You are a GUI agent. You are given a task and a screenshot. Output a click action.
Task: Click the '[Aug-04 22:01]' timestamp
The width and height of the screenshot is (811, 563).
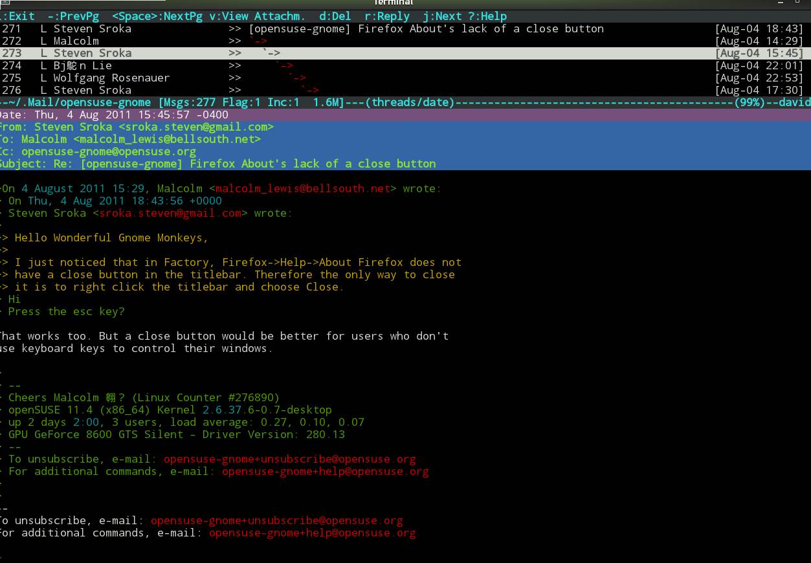759,65
